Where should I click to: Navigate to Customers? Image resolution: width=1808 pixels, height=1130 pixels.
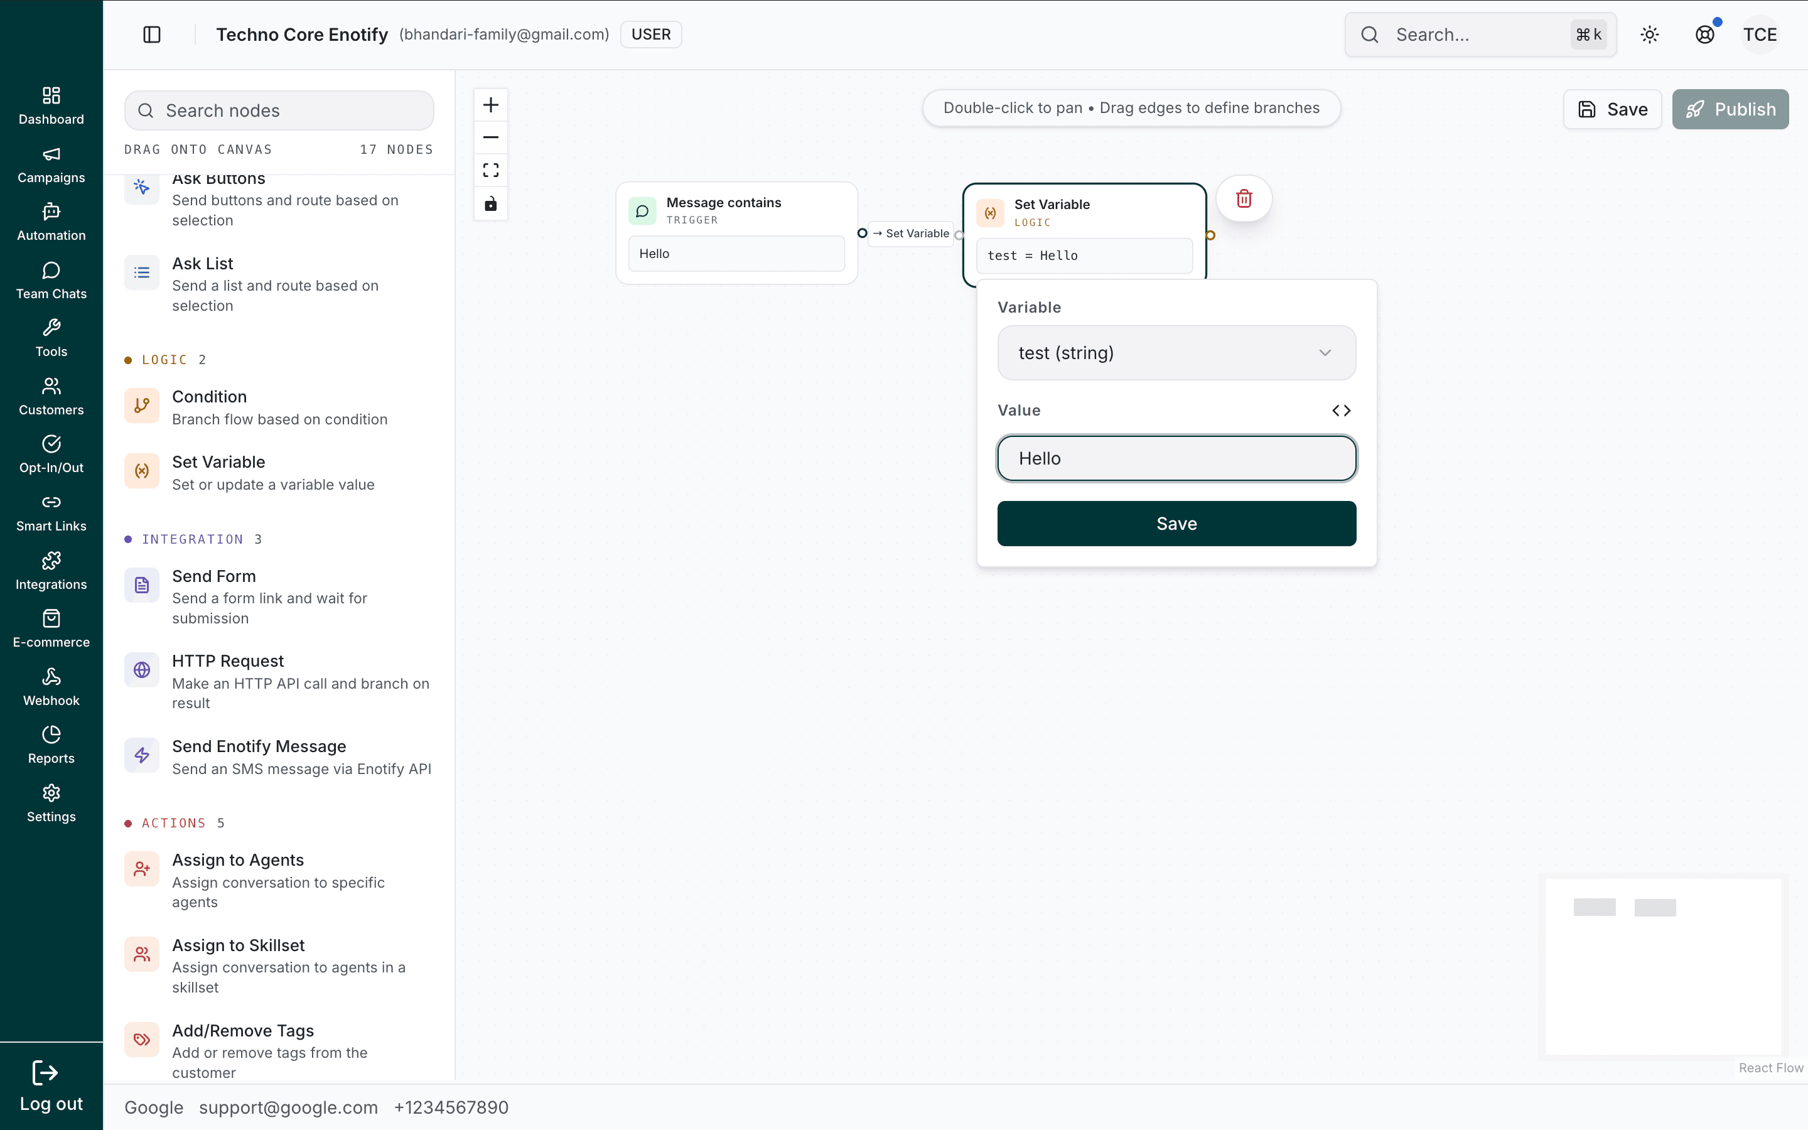click(x=51, y=396)
